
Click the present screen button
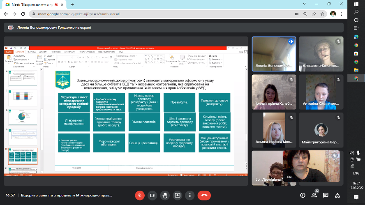178,196
